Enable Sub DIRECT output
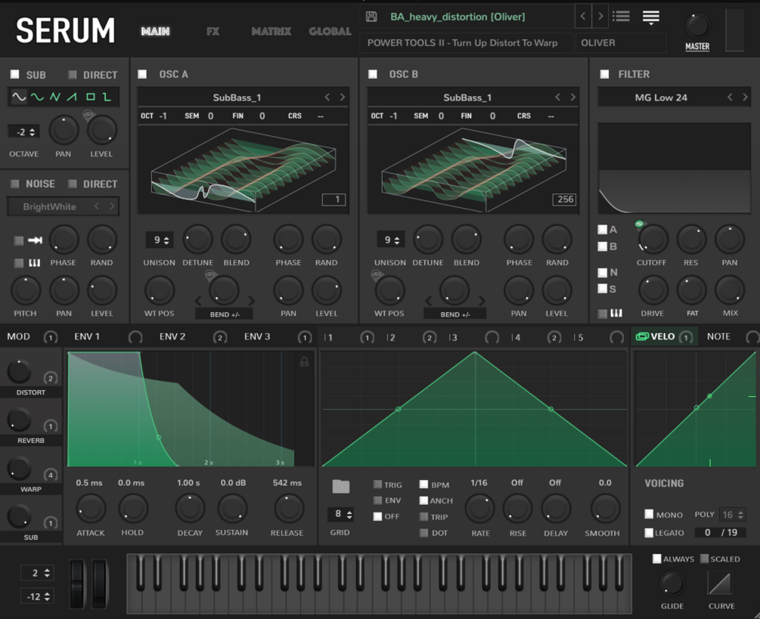 click(73, 75)
